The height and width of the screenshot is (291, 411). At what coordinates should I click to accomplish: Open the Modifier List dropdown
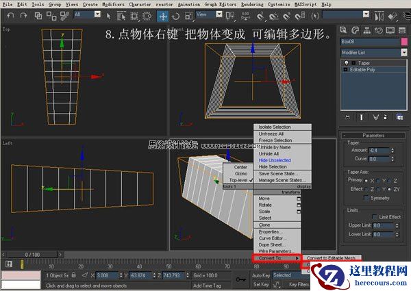[404, 53]
